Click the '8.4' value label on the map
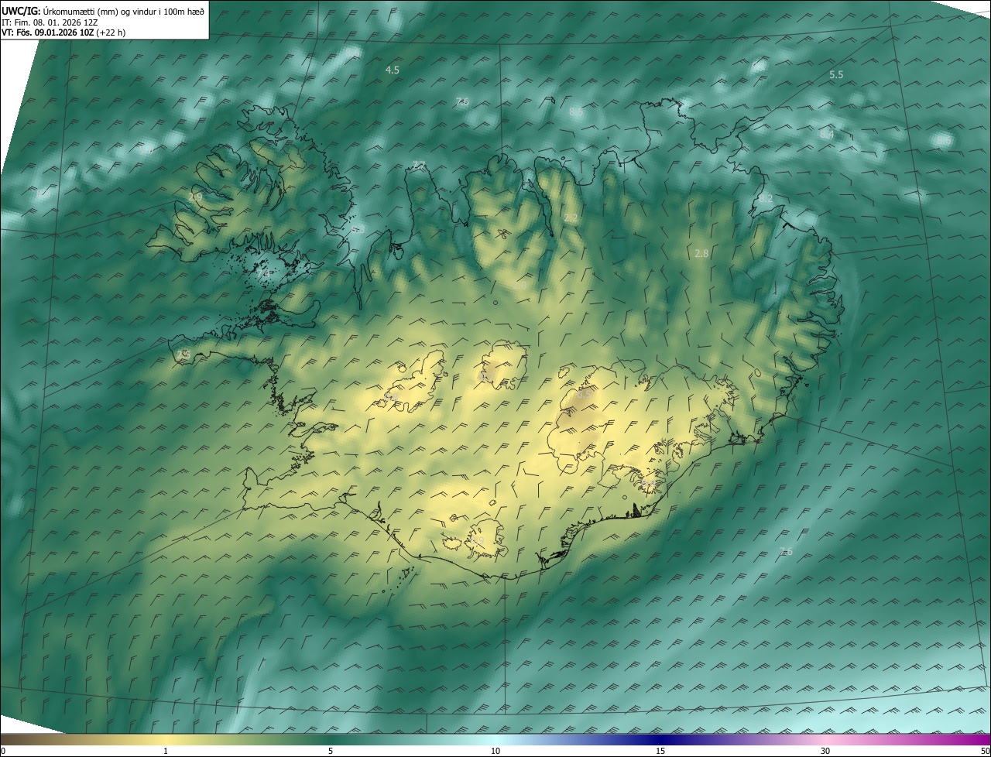 tap(827, 134)
